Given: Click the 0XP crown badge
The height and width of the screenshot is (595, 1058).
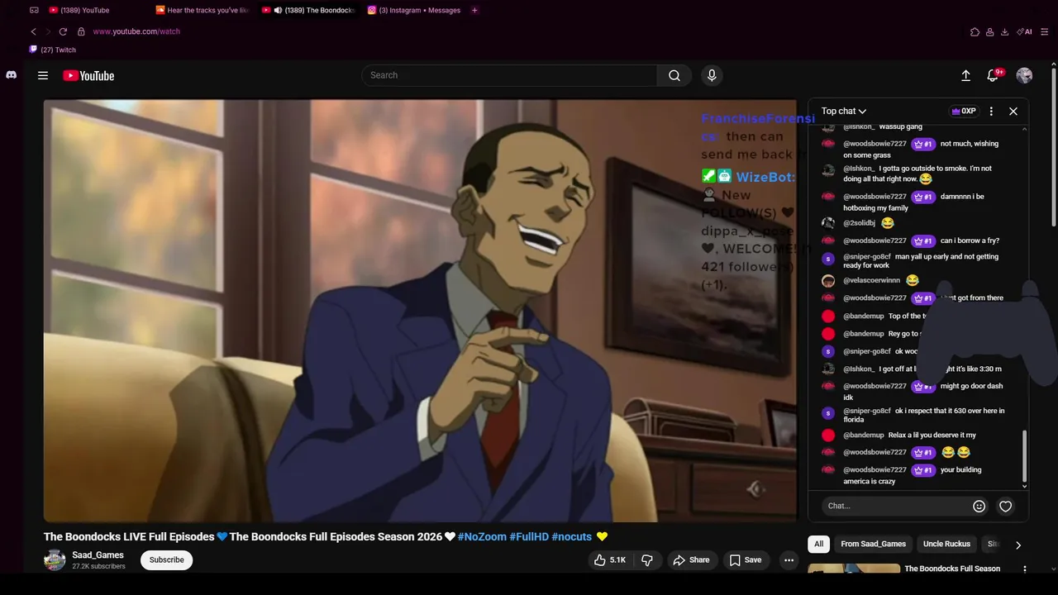Looking at the screenshot, I should pos(964,111).
